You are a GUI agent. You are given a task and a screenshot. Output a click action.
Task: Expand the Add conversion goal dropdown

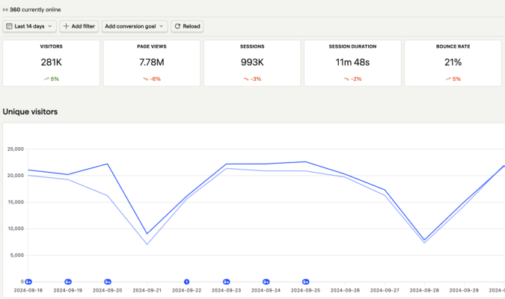tap(135, 26)
